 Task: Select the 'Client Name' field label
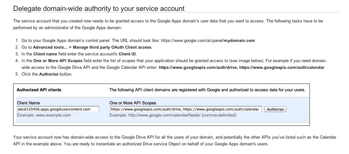click(x=28, y=103)
